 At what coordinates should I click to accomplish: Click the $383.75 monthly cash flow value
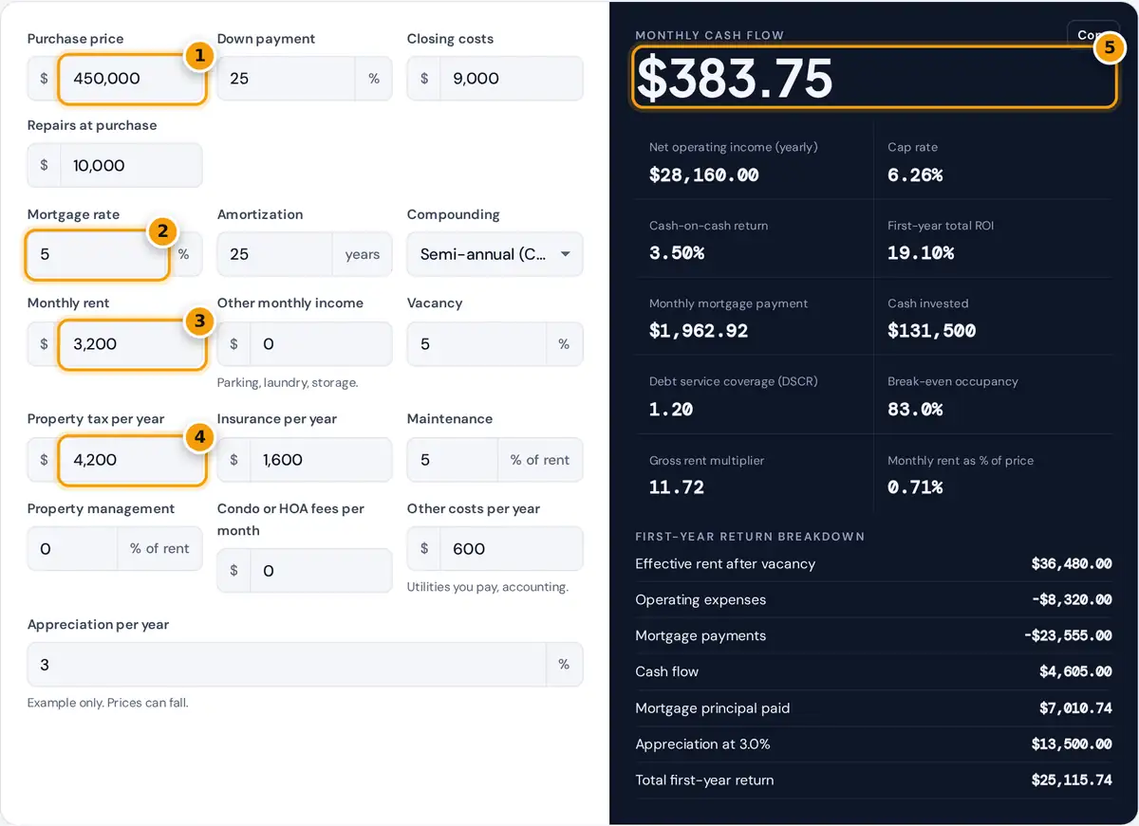coord(735,78)
